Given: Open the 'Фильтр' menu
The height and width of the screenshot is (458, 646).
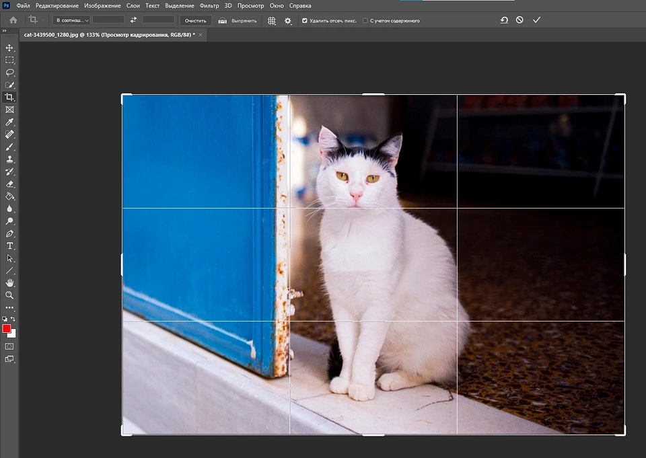Looking at the screenshot, I should tap(209, 5).
